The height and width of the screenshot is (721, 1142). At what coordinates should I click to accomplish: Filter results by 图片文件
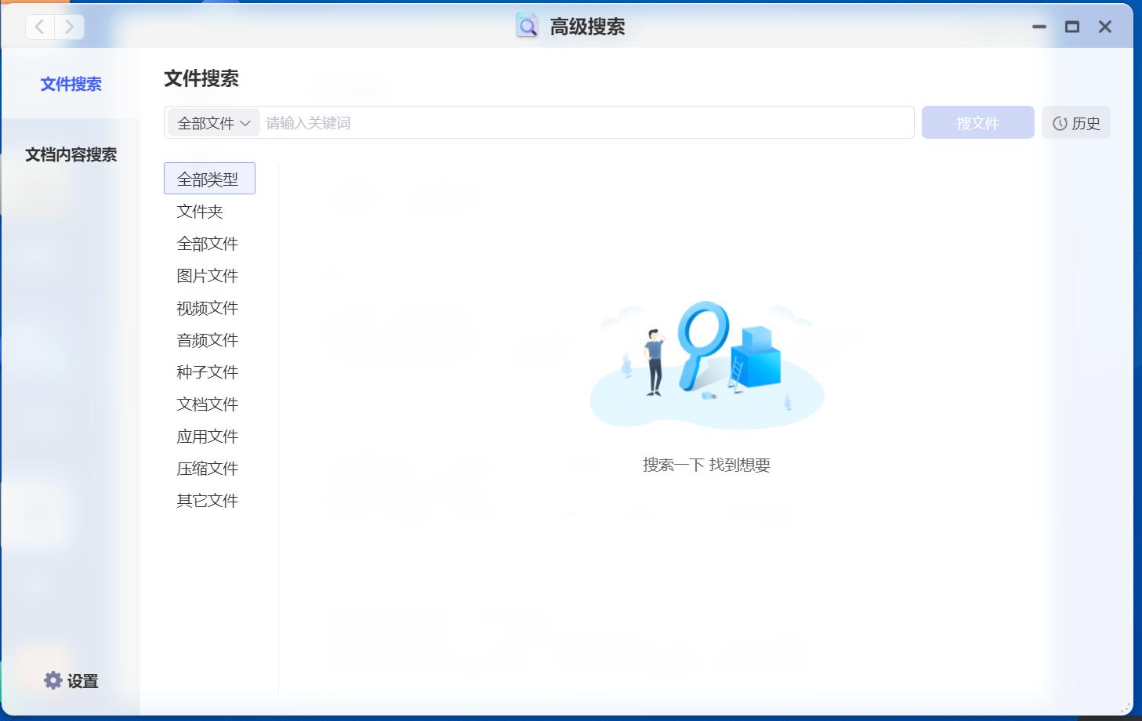click(207, 275)
